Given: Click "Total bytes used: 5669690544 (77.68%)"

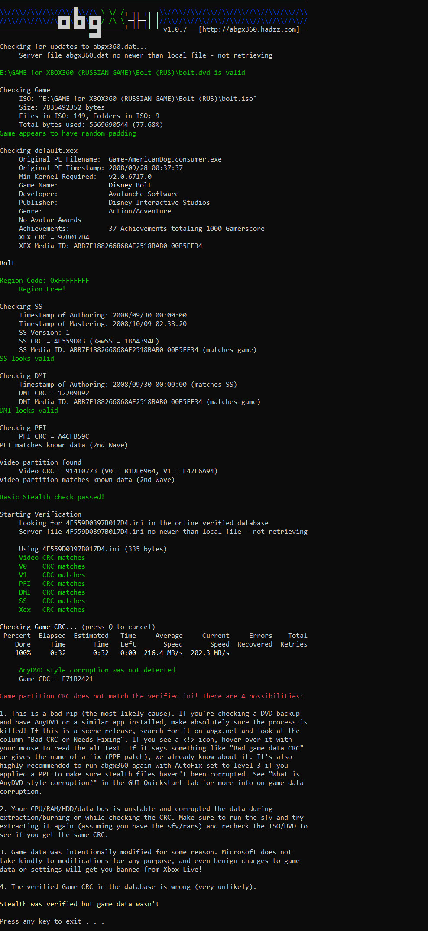Looking at the screenshot, I should pos(91,125).
